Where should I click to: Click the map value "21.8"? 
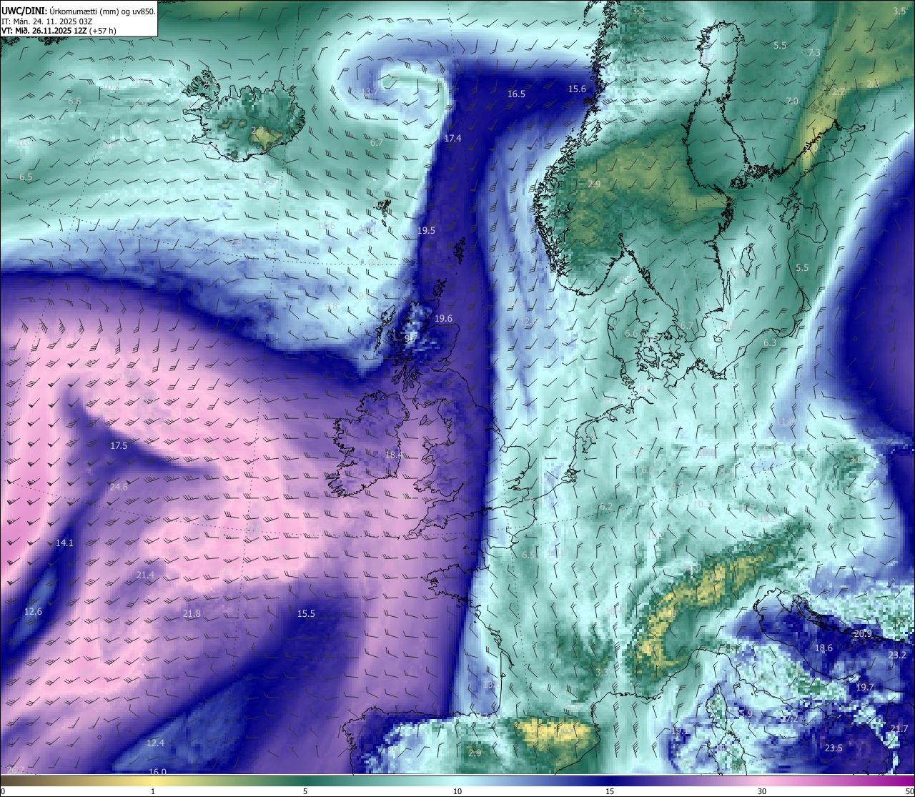click(192, 613)
